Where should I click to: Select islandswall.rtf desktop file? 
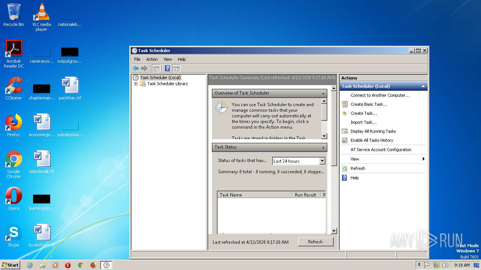point(41,162)
